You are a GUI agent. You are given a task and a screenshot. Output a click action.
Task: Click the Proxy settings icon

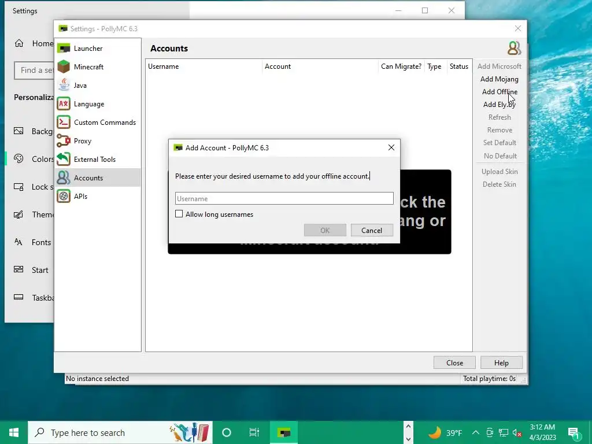click(x=64, y=141)
